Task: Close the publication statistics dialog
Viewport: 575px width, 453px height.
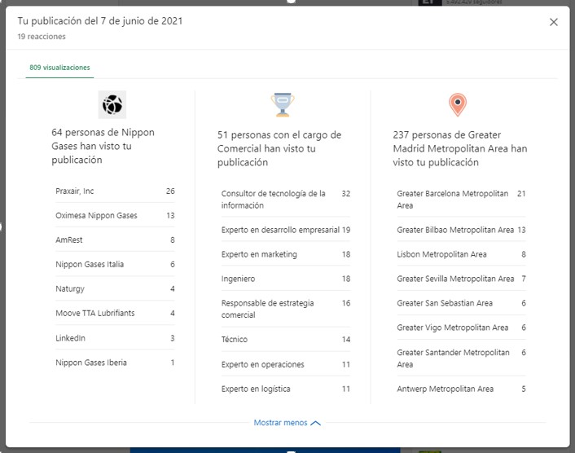Action: click(x=554, y=23)
